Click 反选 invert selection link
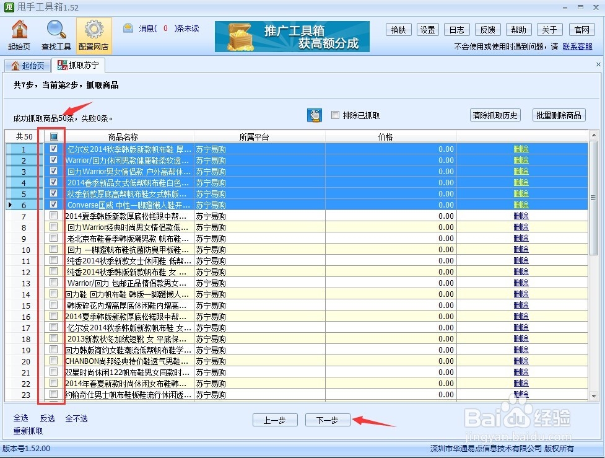Viewport: 605px width, 458px height. pos(48,418)
